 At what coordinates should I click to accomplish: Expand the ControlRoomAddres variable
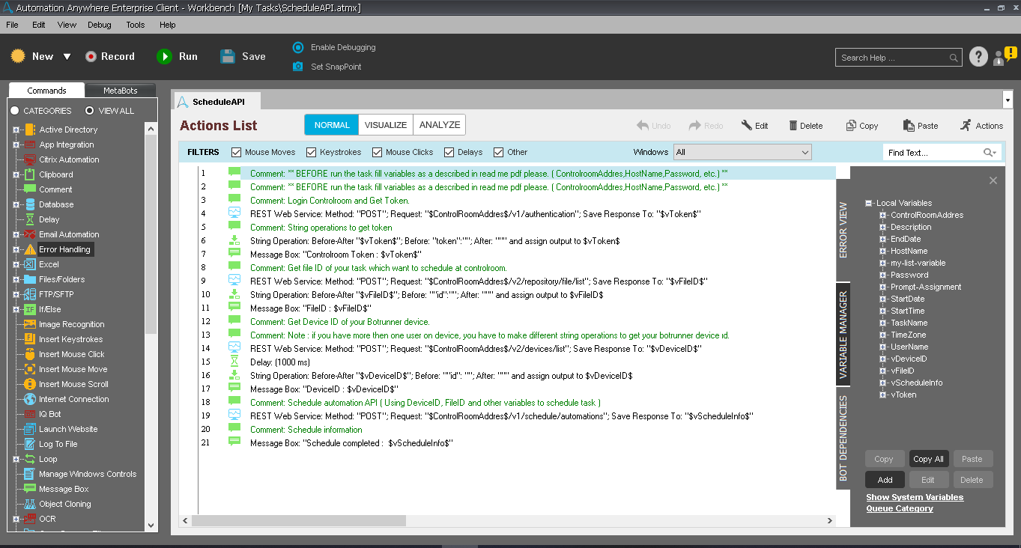tap(883, 215)
